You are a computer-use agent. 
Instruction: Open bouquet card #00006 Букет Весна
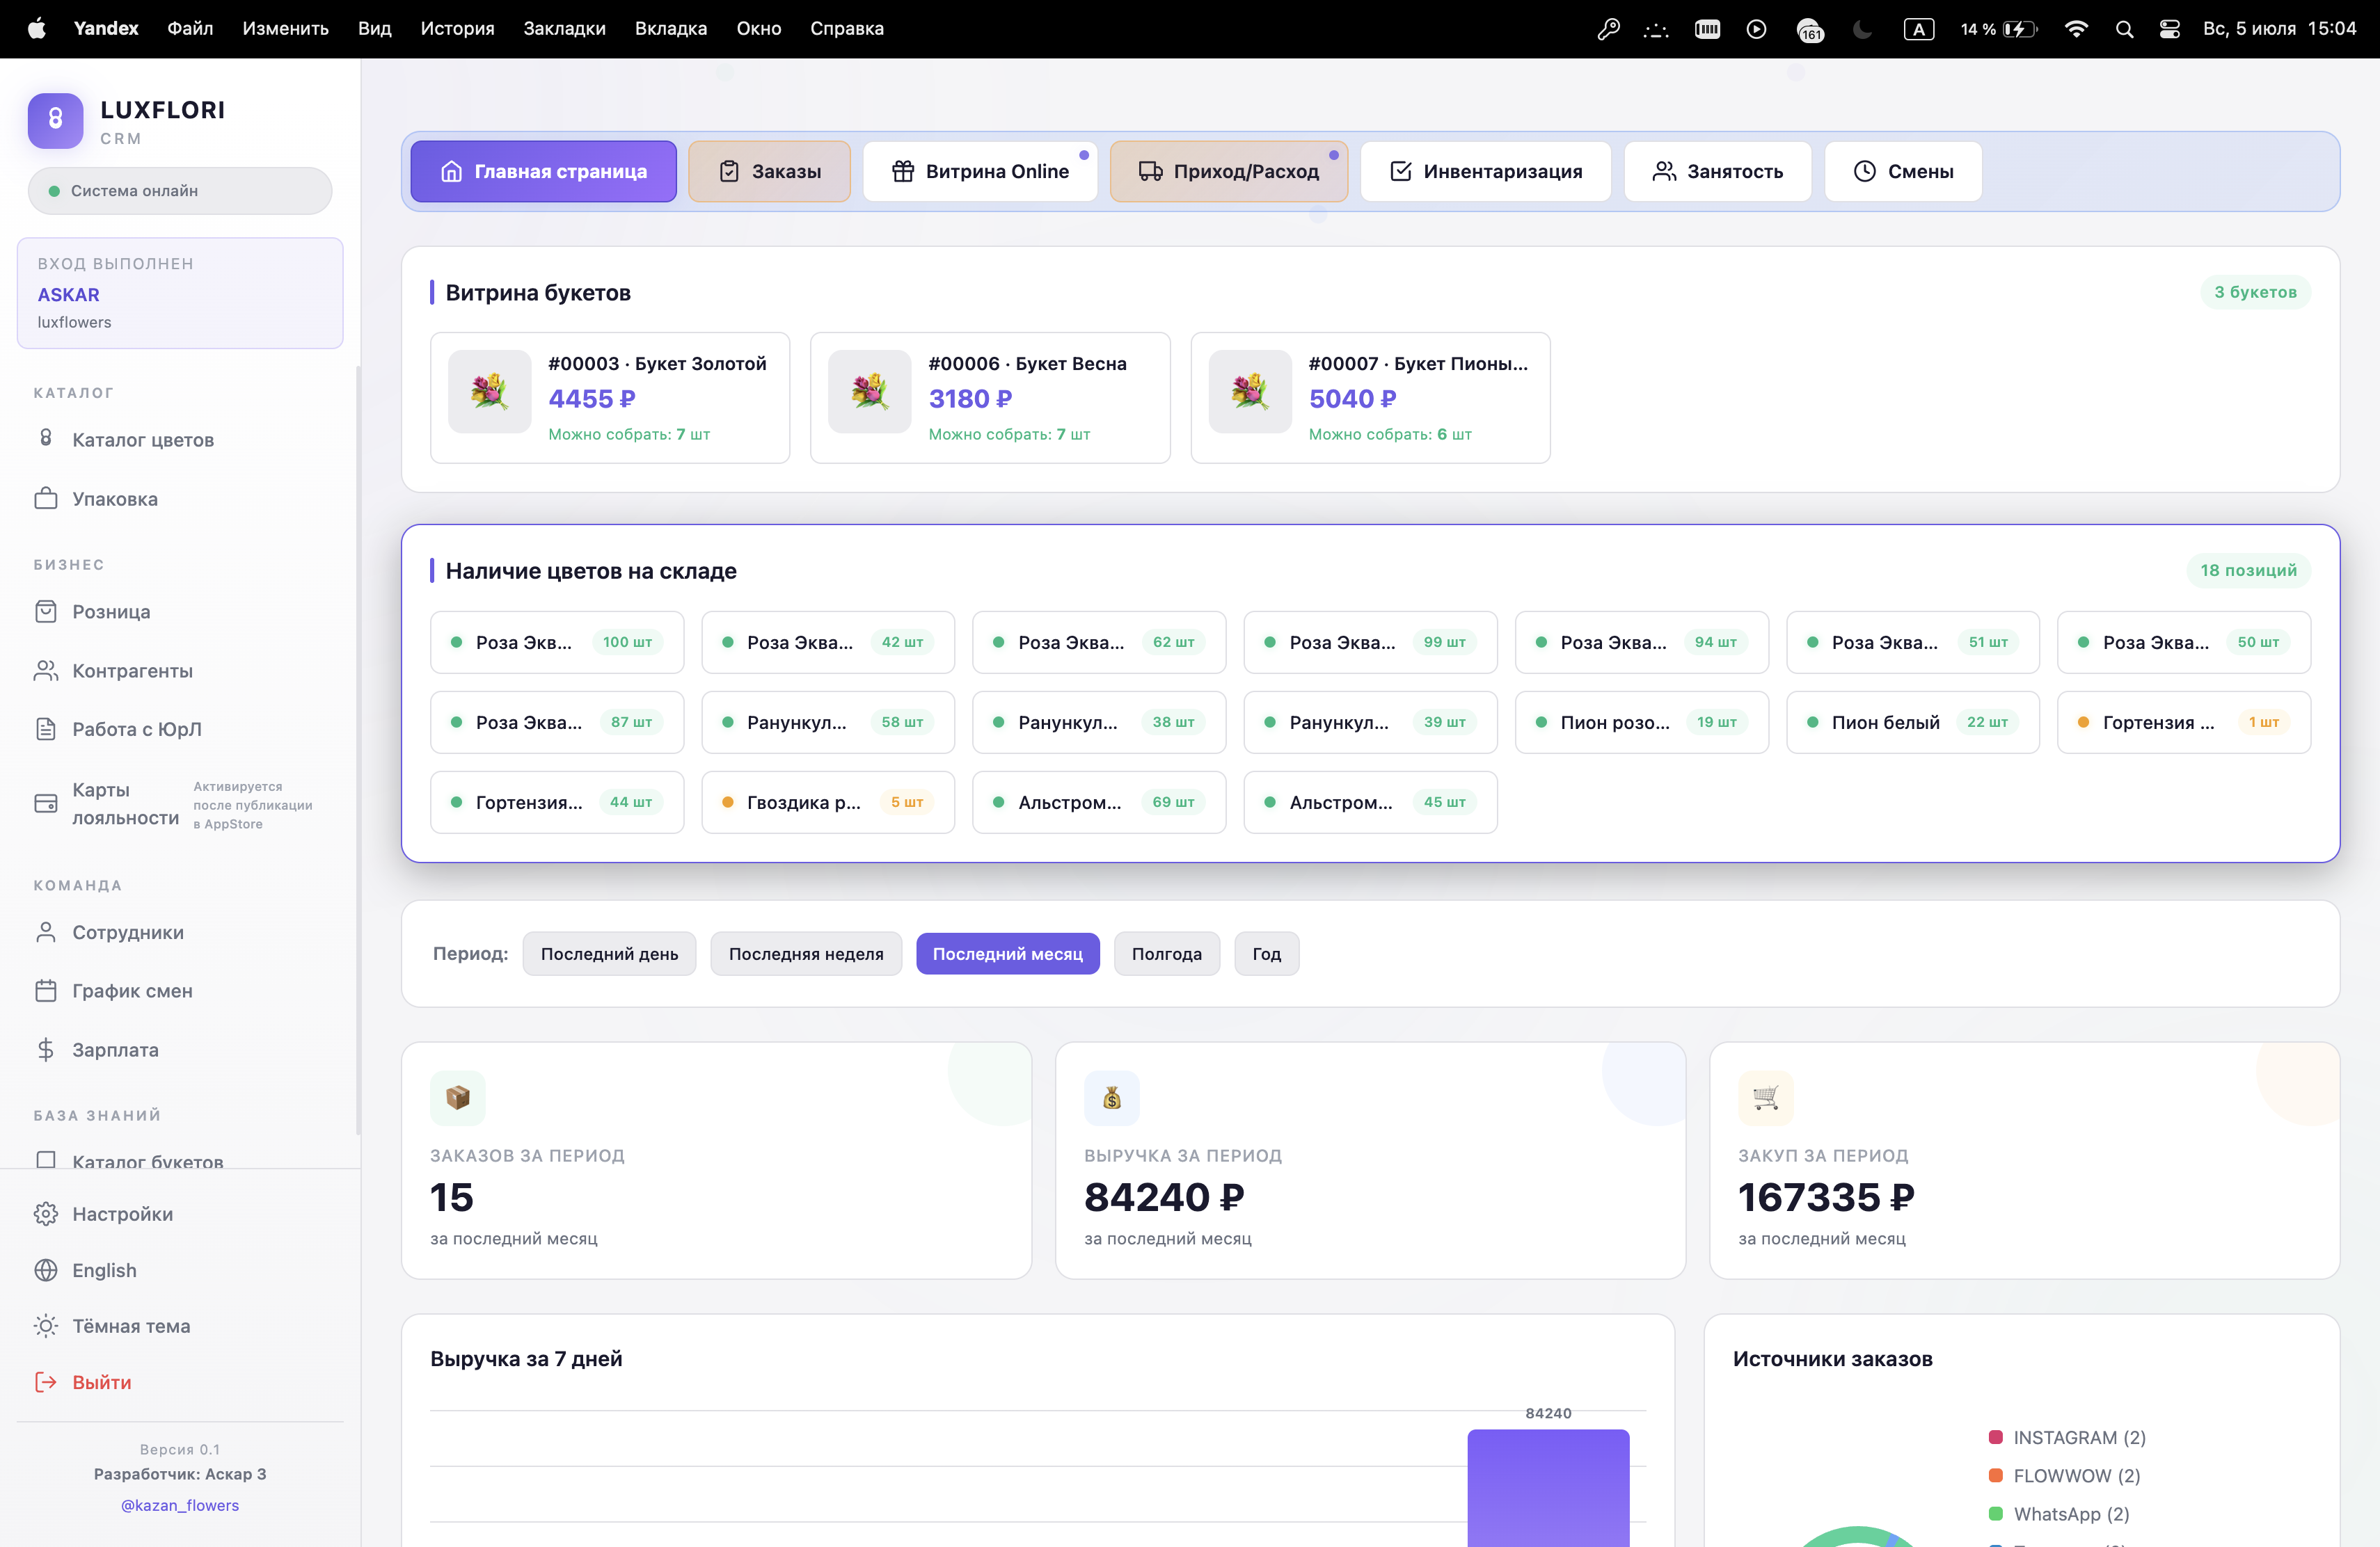tap(990, 398)
